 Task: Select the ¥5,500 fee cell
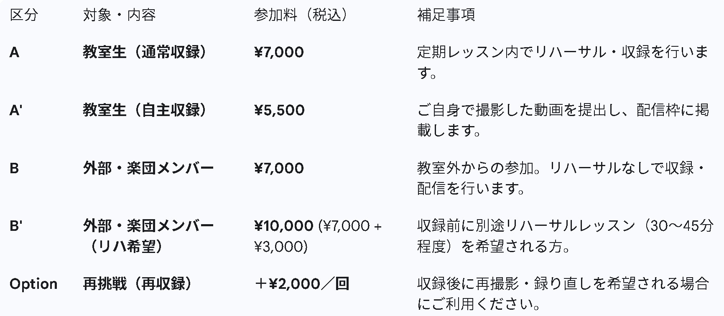[279, 110]
